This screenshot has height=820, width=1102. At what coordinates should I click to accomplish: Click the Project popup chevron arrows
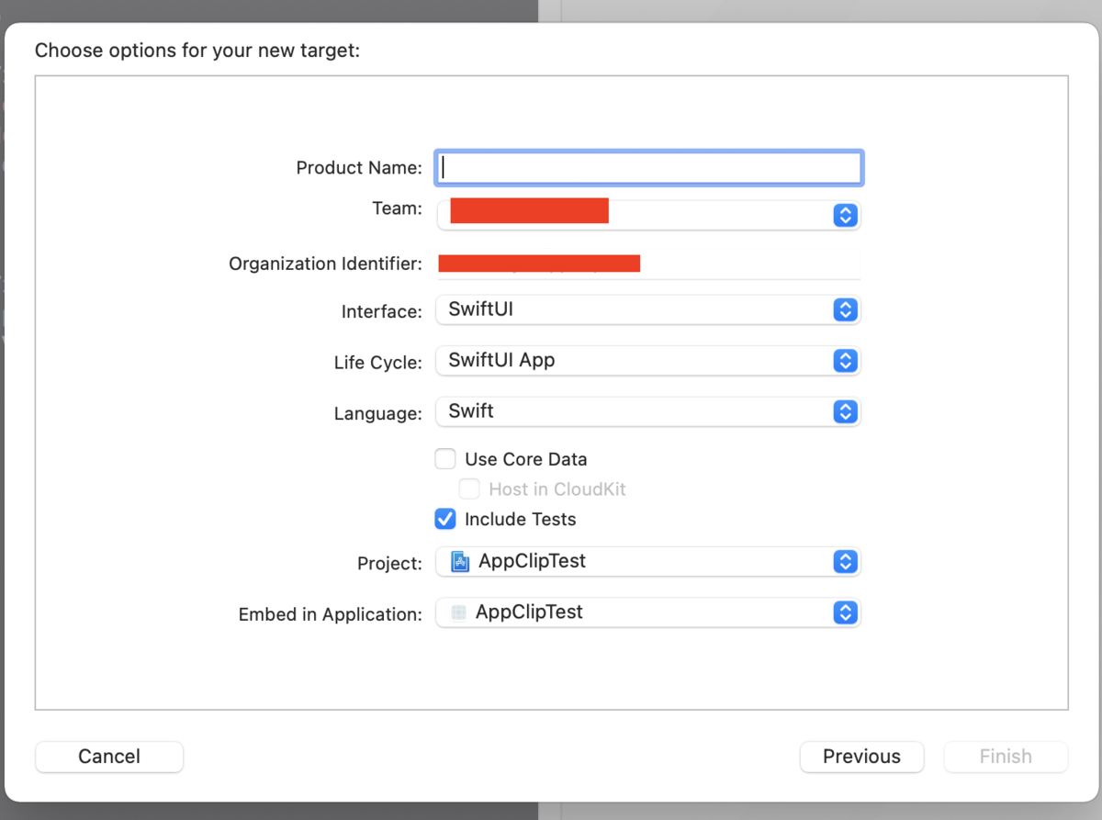click(x=845, y=561)
